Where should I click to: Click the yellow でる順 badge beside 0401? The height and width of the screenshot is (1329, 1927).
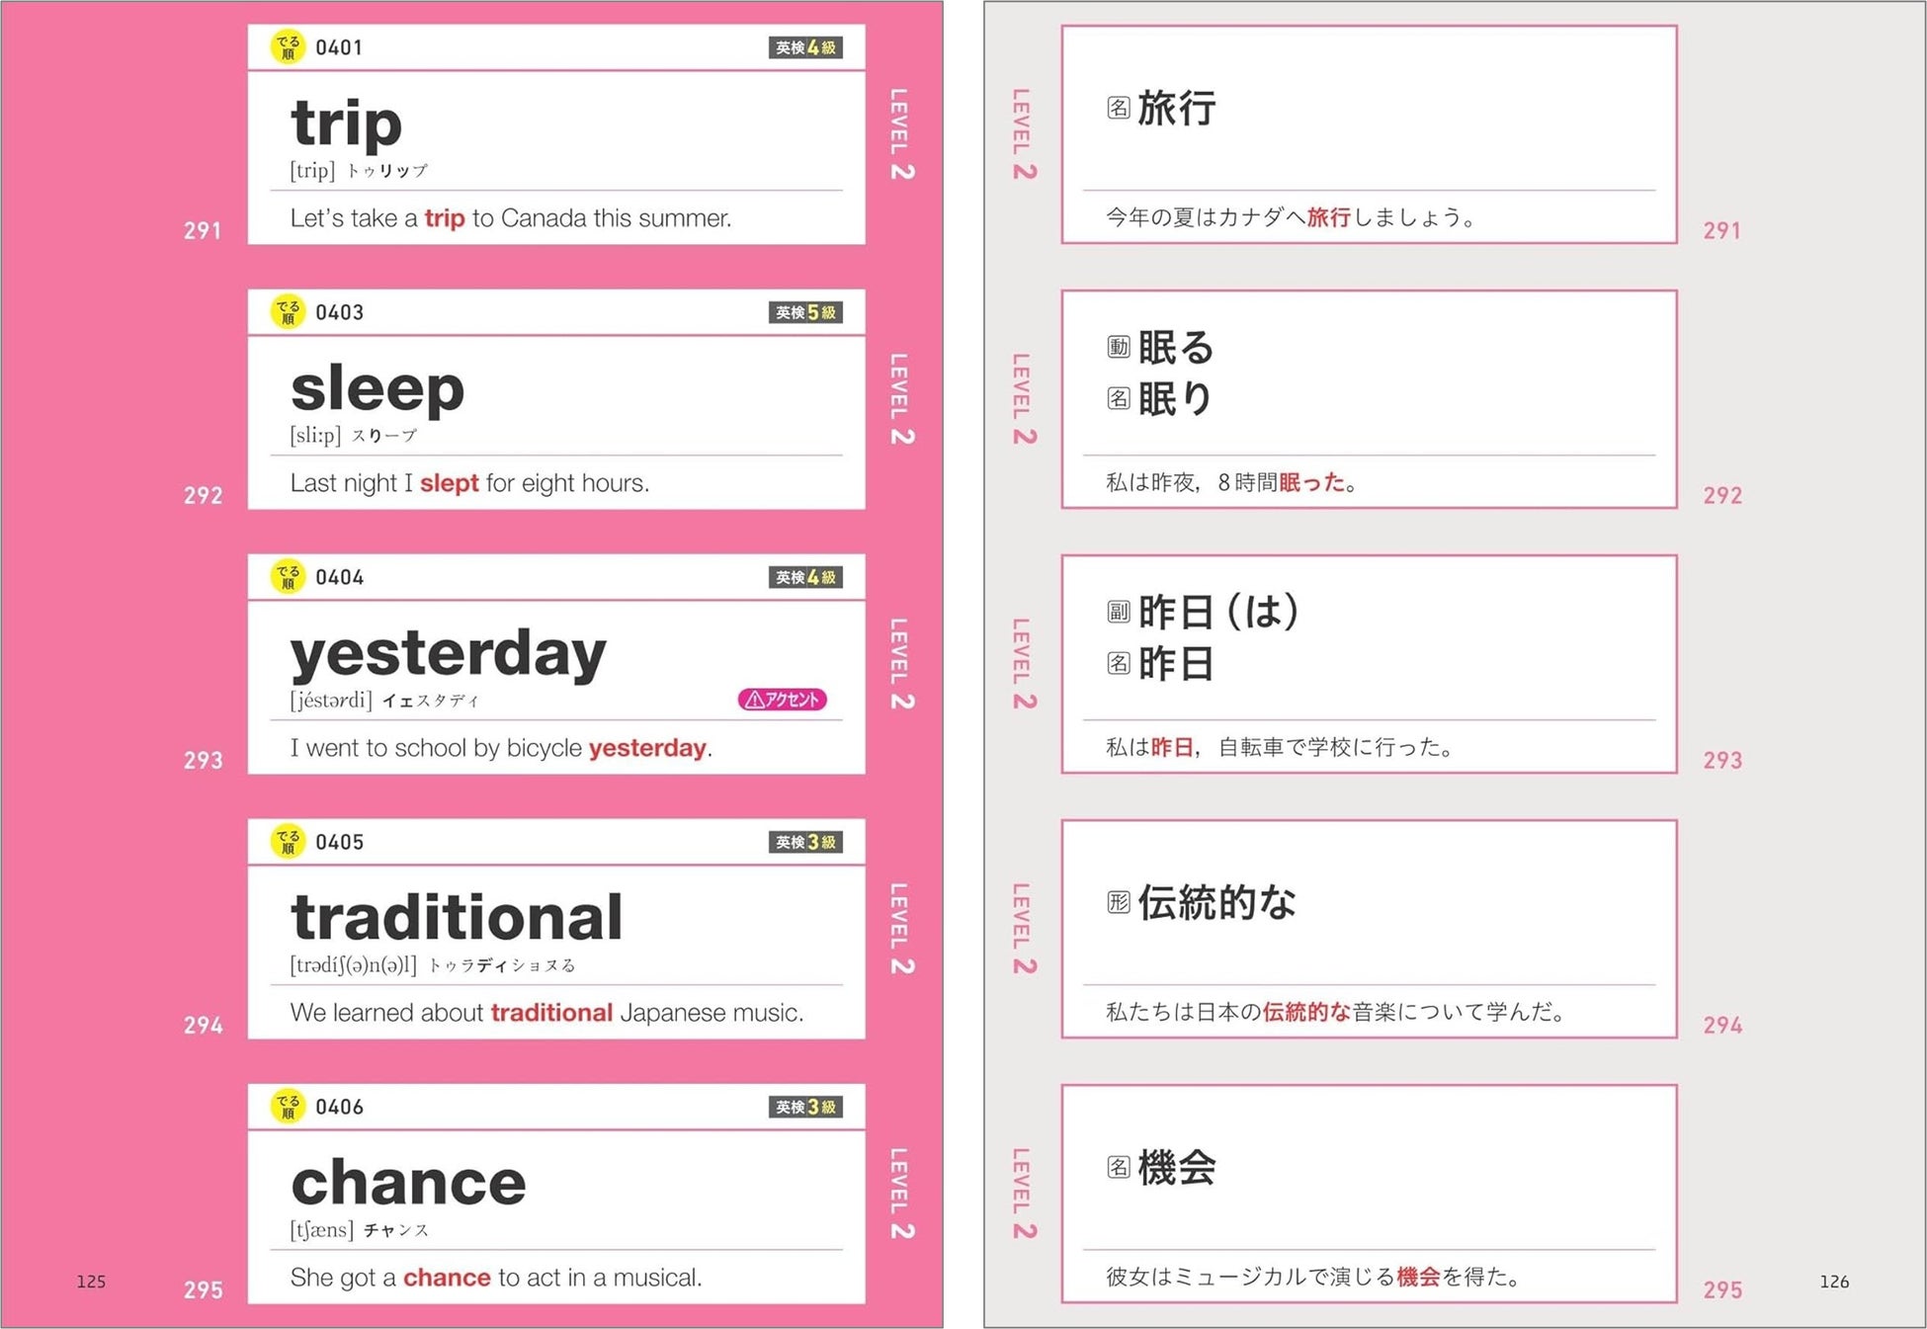(288, 47)
